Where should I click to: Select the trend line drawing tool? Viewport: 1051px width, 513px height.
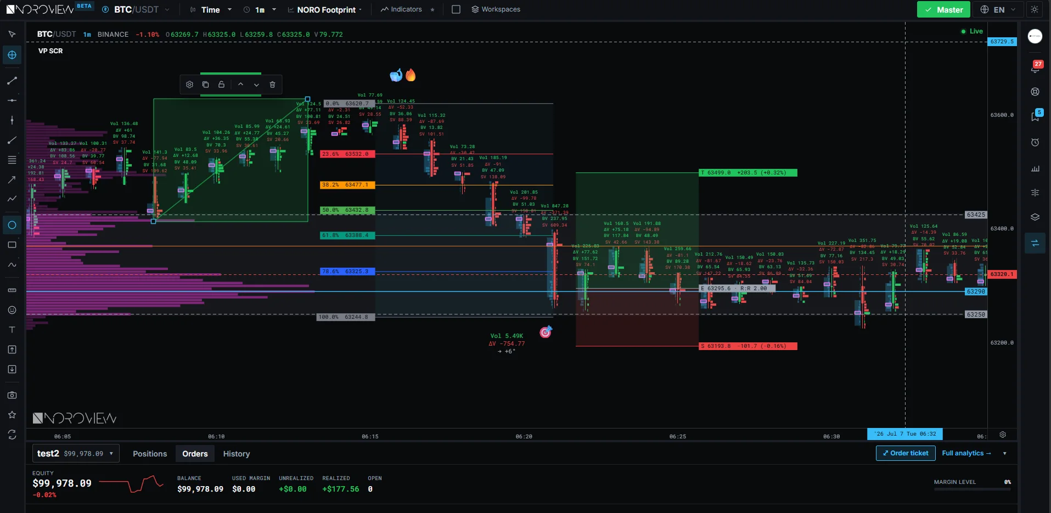[x=12, y=81]
